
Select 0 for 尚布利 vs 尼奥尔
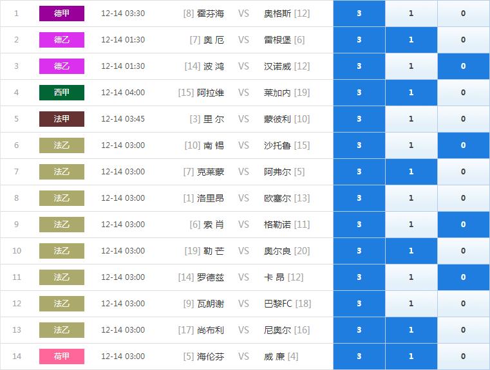coord(464,330)
